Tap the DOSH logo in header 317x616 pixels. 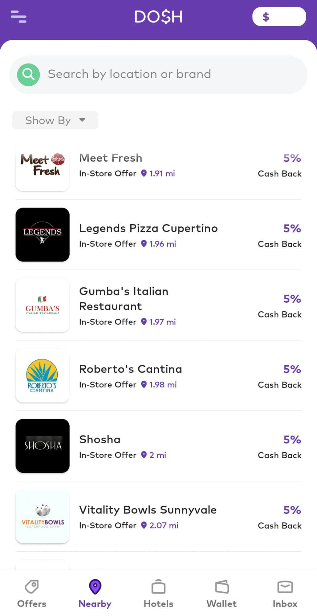click(158, 17)
